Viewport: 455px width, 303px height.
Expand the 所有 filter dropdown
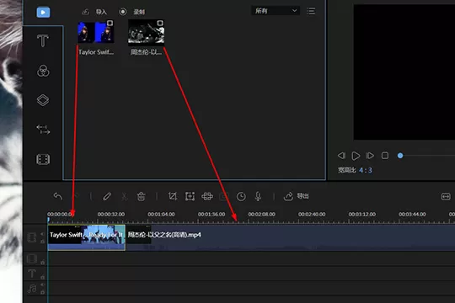click(276, 11)
